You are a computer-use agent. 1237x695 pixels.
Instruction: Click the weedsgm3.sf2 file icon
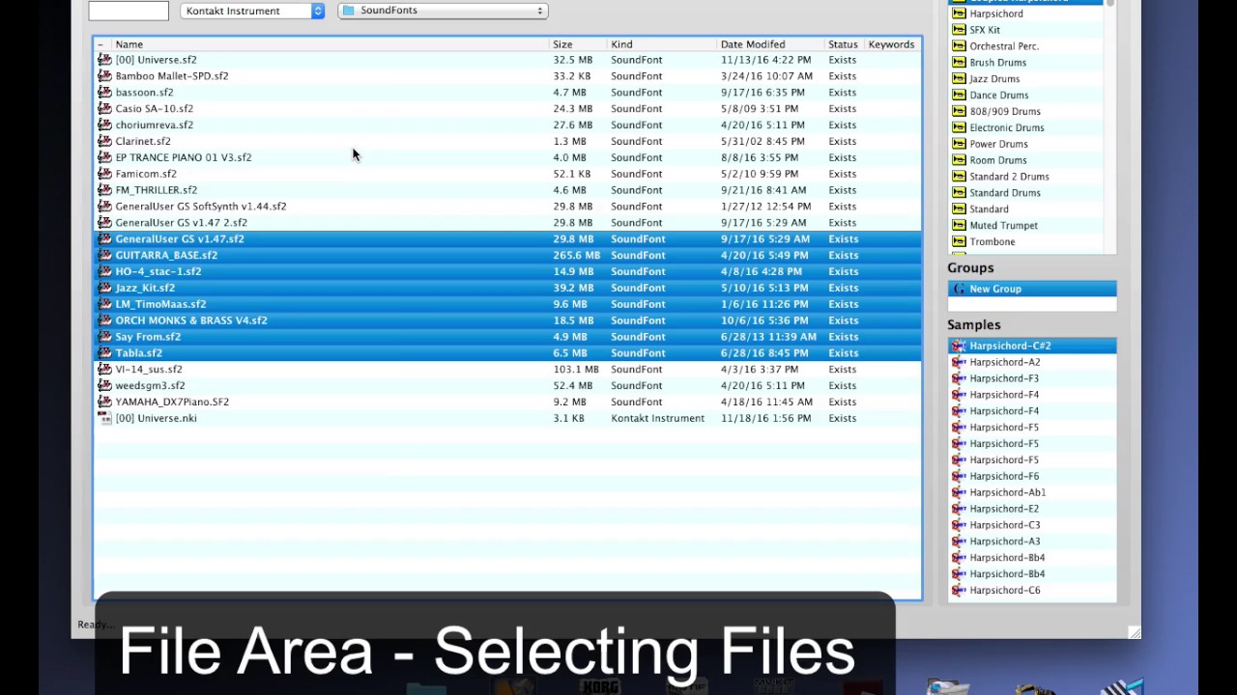point(104,385)
